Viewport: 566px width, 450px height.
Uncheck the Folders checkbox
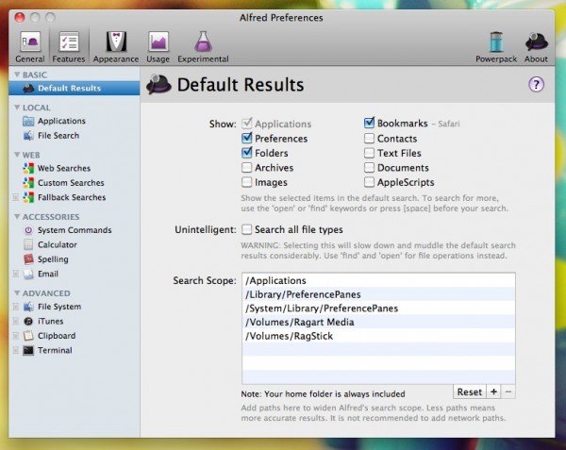pos(247,153)
